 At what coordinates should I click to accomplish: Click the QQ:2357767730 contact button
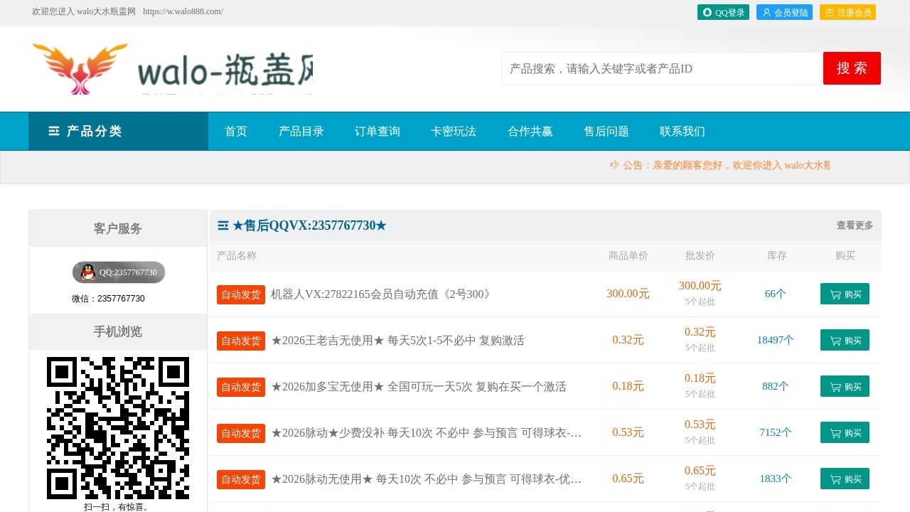click(x=119, y=272)
